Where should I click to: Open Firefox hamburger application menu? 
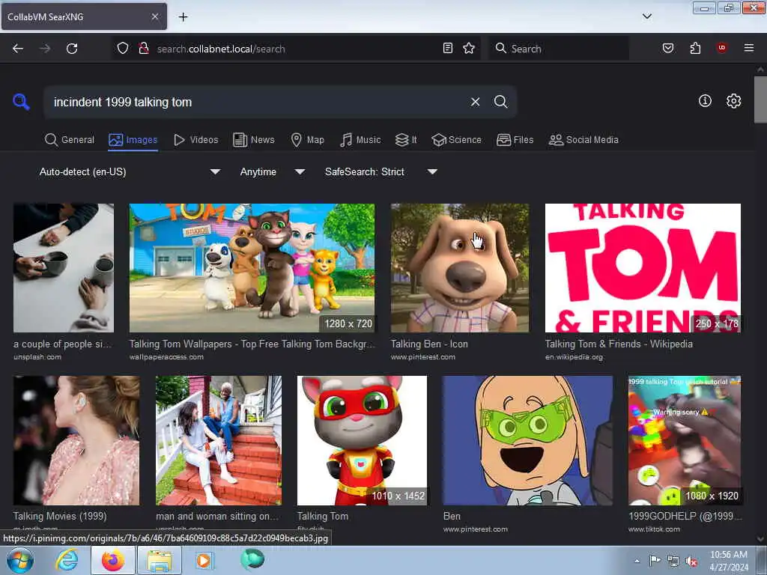pos(749,48)
